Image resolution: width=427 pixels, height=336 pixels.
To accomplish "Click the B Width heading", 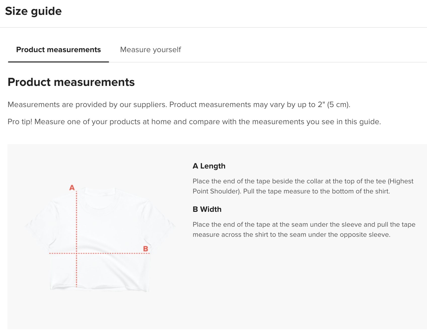I will tap(207, 209).
